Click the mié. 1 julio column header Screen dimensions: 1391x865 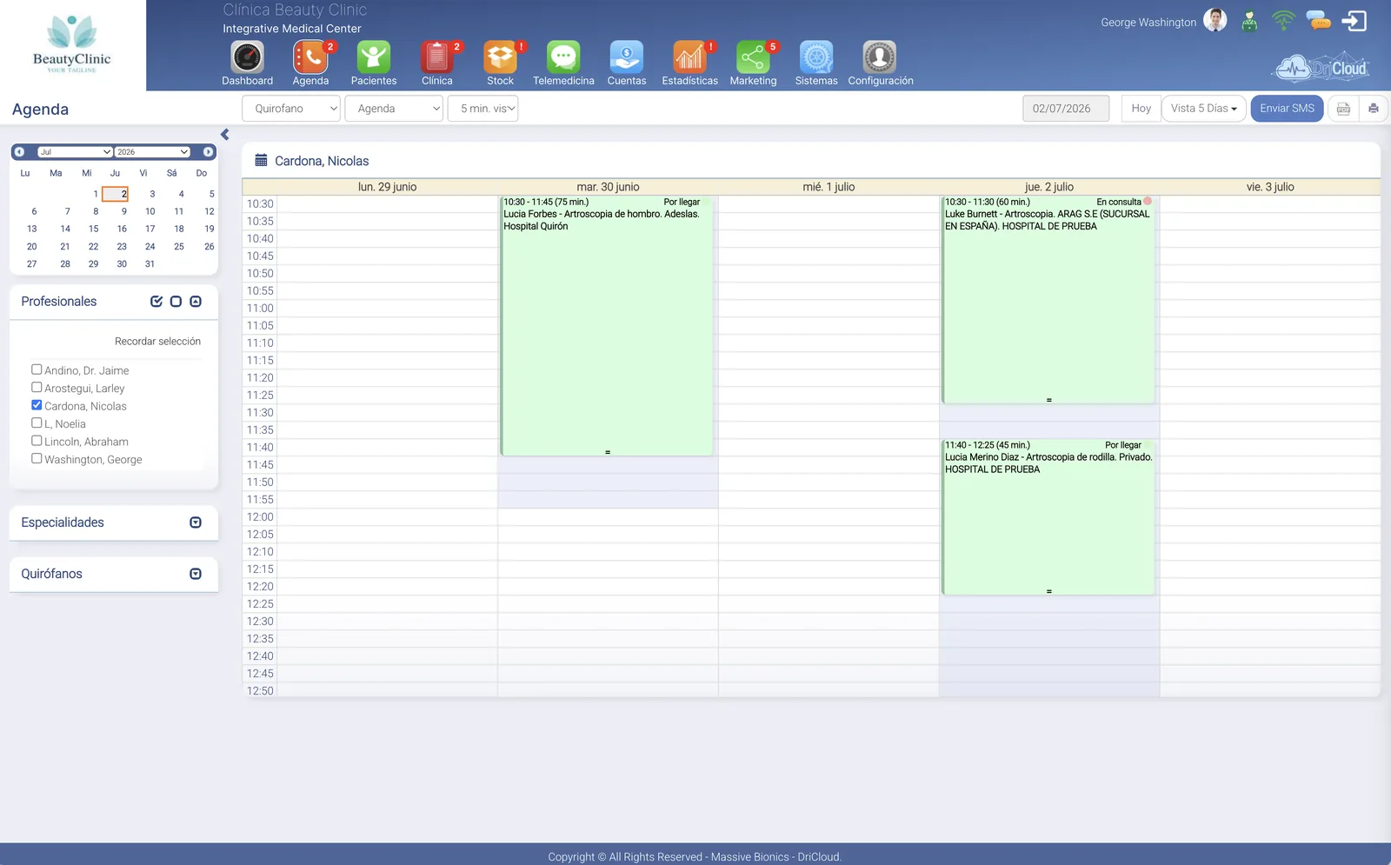tap(829, 187)
